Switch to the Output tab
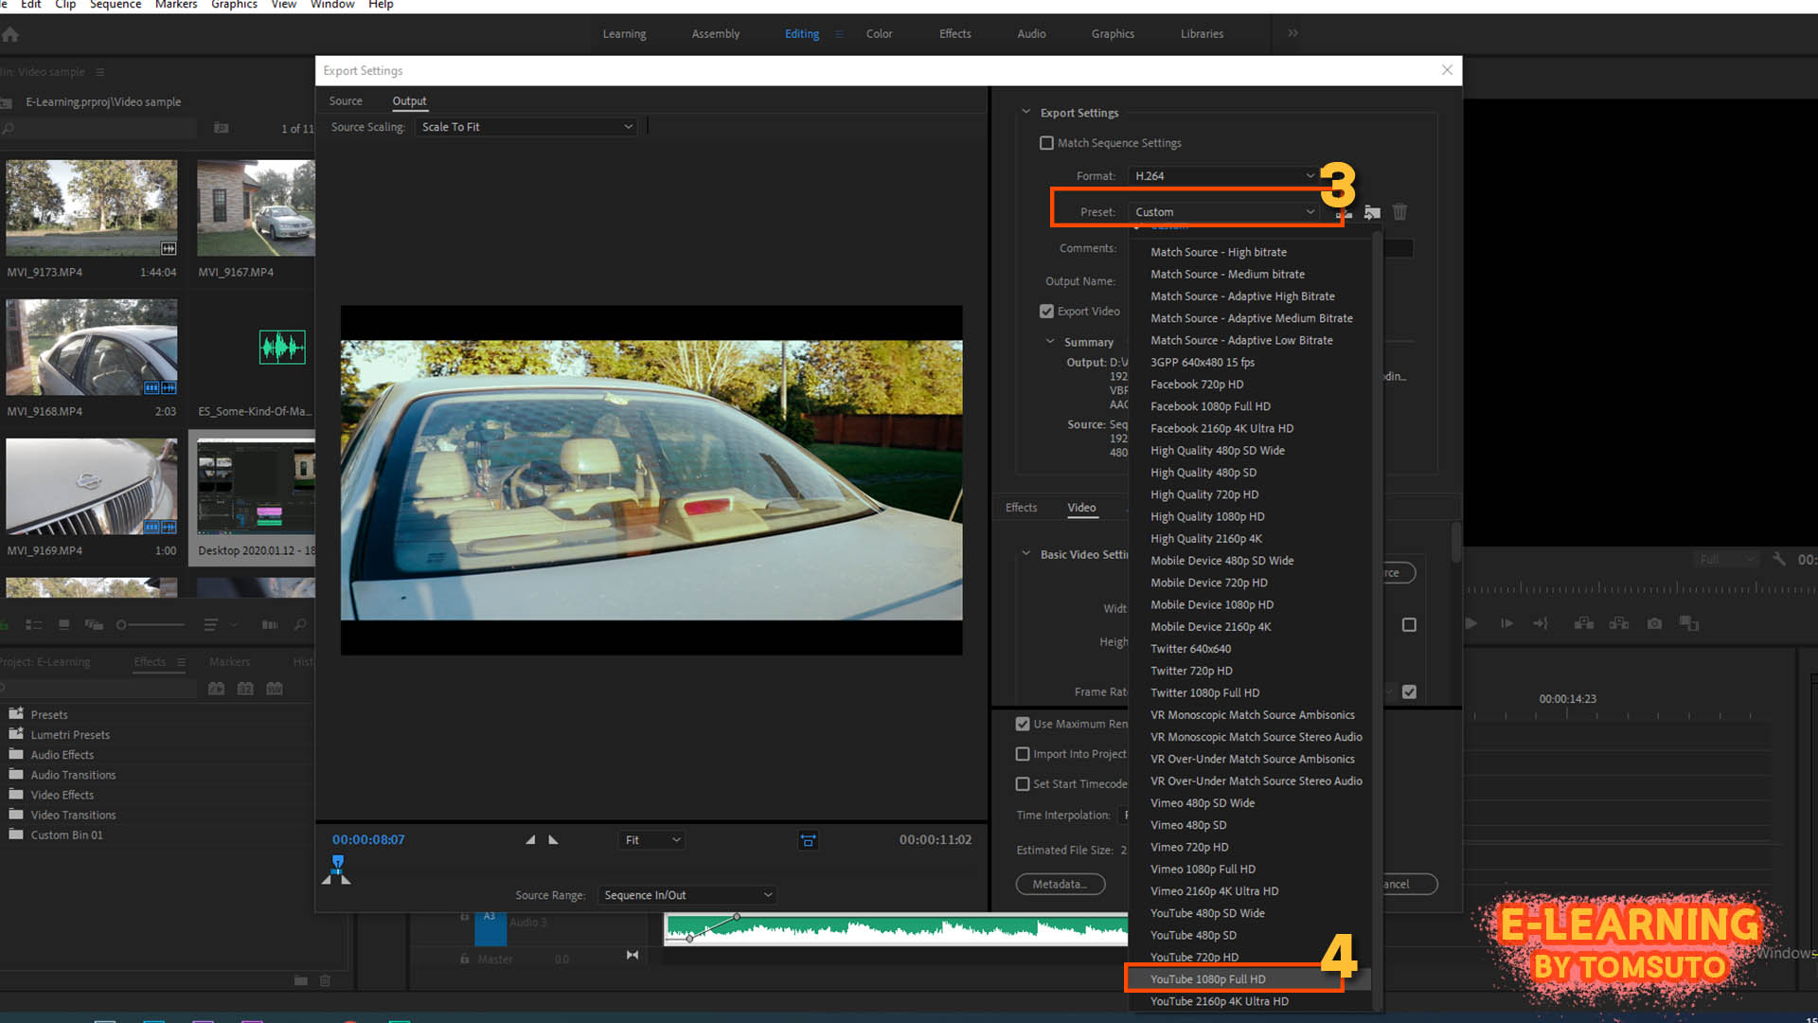The height and width of the screenshot is (1023, 1818). [x=410, y=99]
